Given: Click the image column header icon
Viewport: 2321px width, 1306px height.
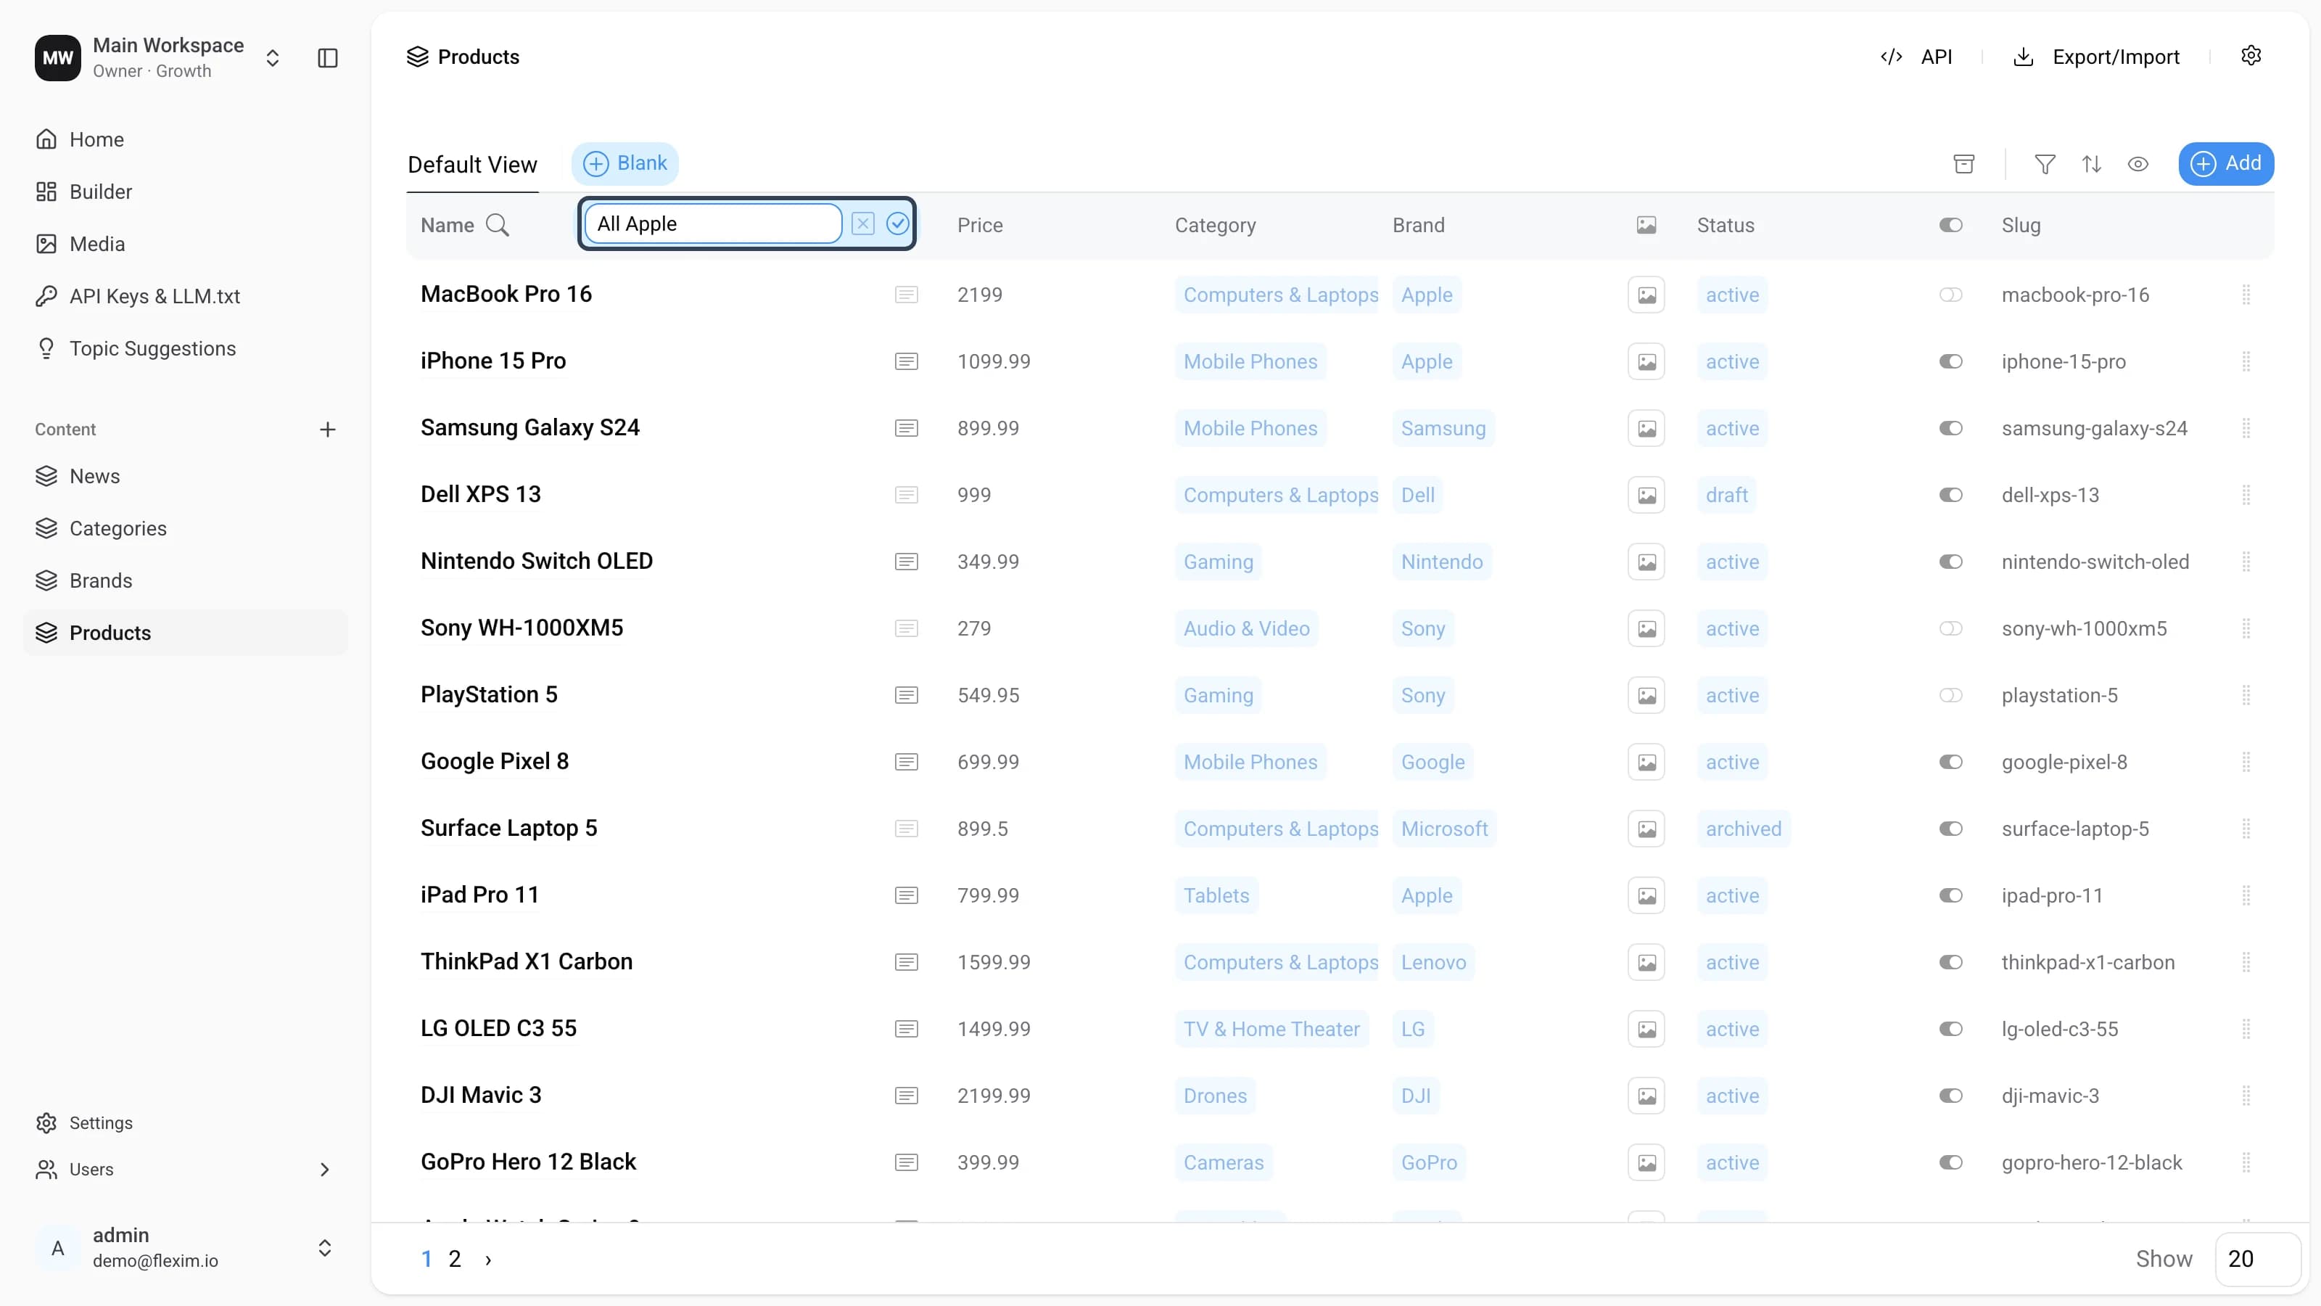Looking at the screenshot, I should click(x=1646, y=226).
